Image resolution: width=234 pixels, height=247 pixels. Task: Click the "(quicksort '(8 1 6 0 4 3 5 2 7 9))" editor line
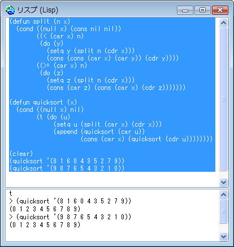[x=67, y=161]
